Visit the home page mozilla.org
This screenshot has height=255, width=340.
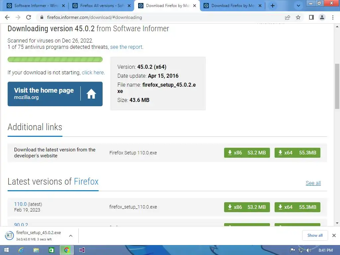click(55, 94)
